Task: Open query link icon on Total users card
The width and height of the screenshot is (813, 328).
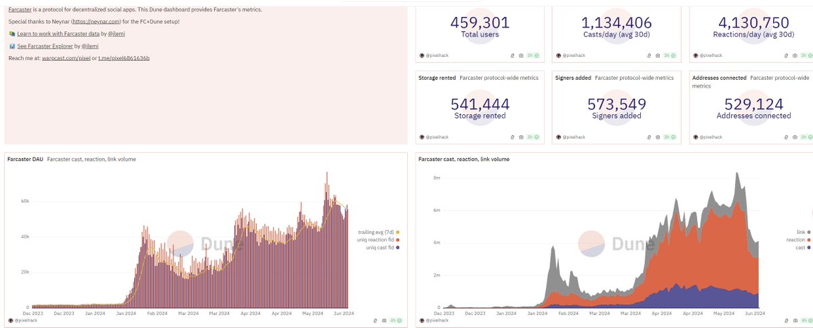Action: [x=512, y=55]
